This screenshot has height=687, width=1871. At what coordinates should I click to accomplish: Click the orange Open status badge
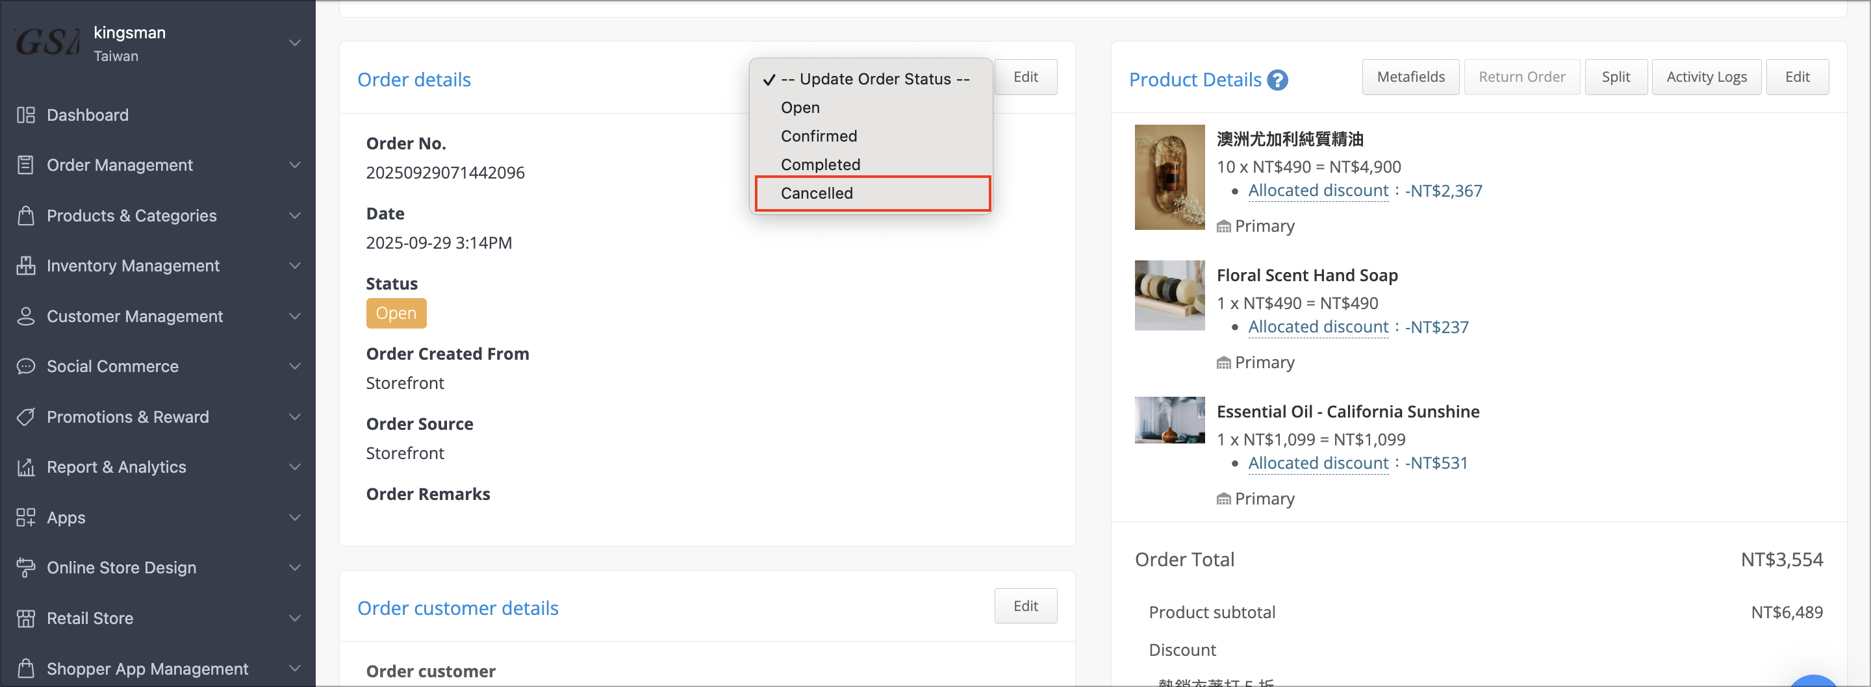point(396,313)
